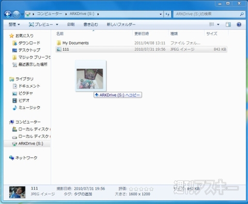Create a folder with 新しいフォルダー
This screenshot has height=204, width=248.
pos(121,25)
